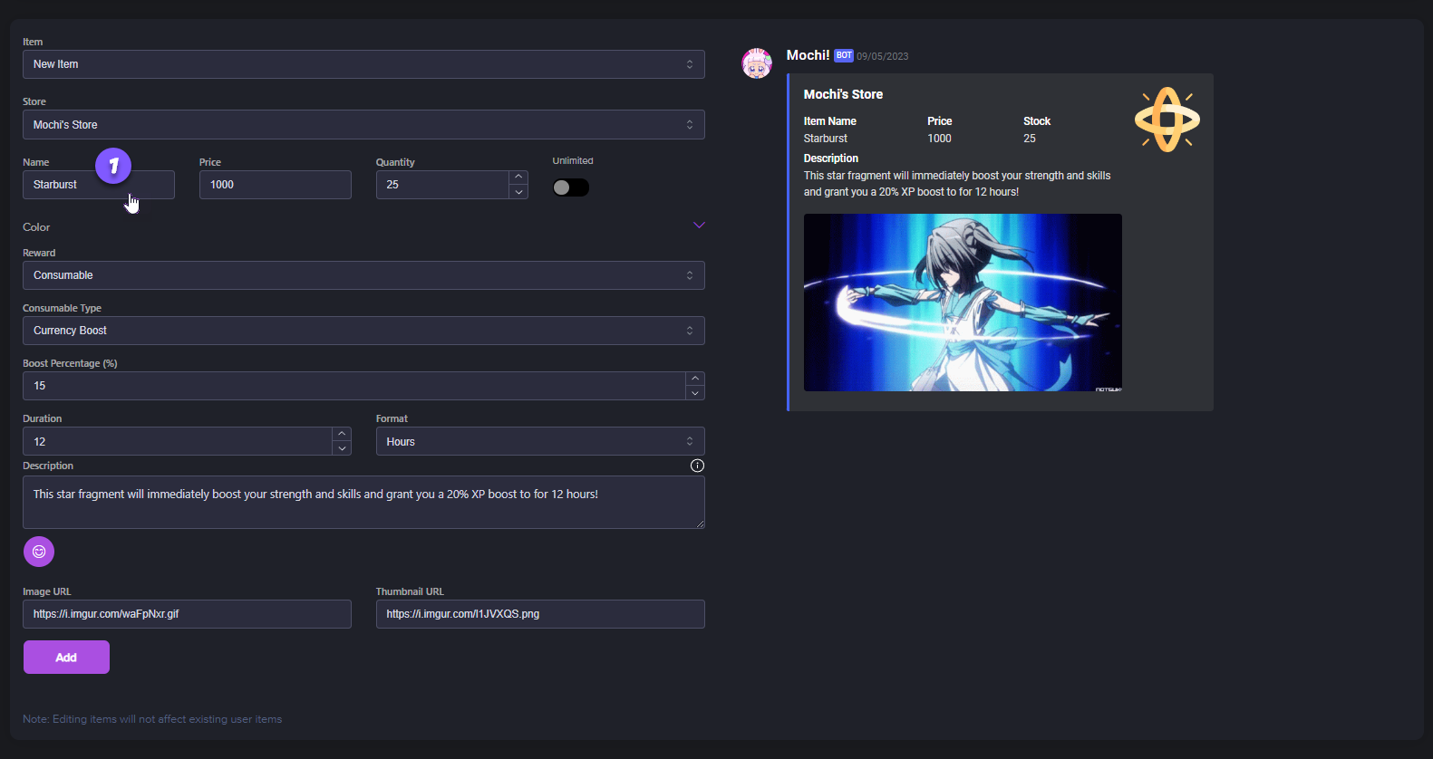Decrease the Boost Percentage value
Image resolution: width=1433 pixels, height=759 pixels.
point(695,393)
